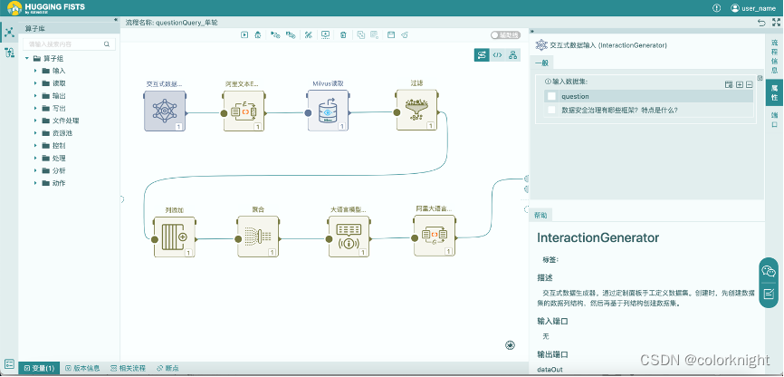Image resolution: width=784 pixels, height=377 pixels.
Task: Expand the 处理 folder
Action: pos(35,159)
